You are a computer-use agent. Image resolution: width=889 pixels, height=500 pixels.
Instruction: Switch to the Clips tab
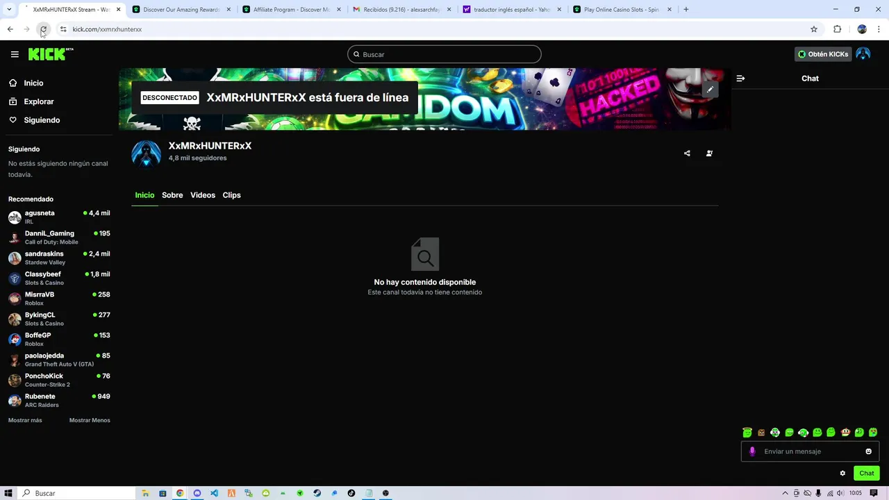231,195
